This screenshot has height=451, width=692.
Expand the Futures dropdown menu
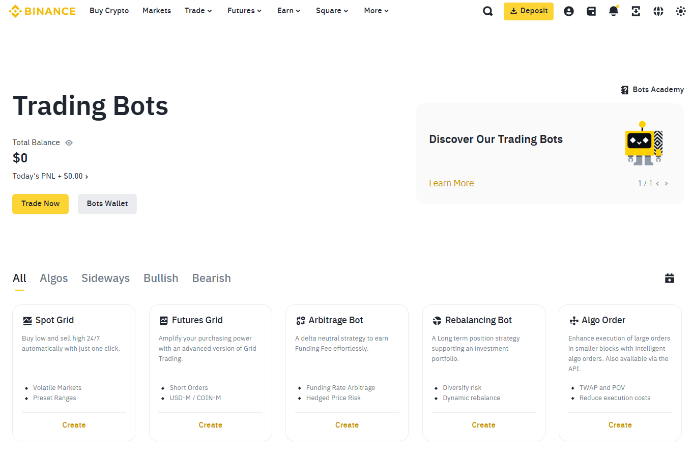(x=244, y=11)
